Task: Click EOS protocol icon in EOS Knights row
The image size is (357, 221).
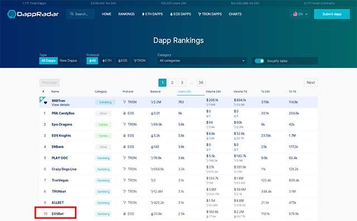Action: (x=124, y=136)
